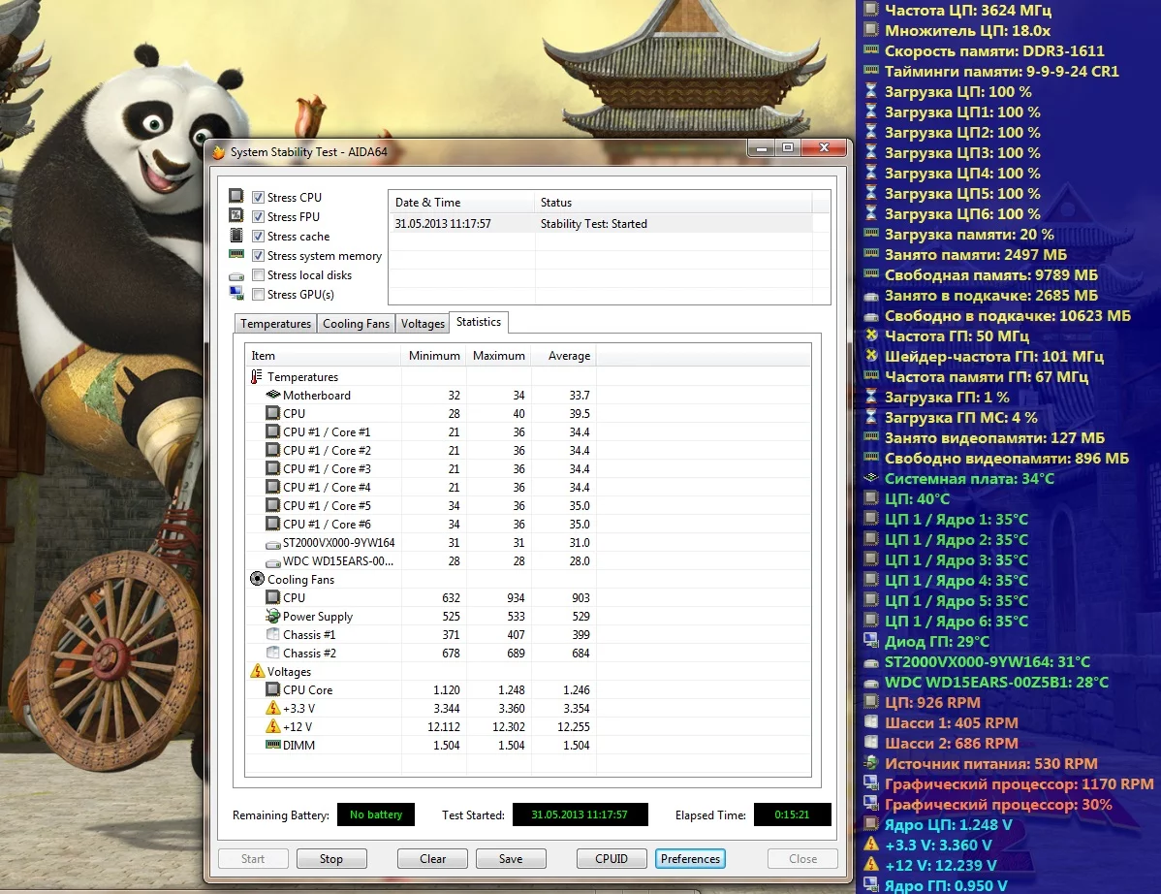The width and height of the screenshot is (1161, 894).
Task: Sort by the Maximum column header
Action: tap(499, 356)
